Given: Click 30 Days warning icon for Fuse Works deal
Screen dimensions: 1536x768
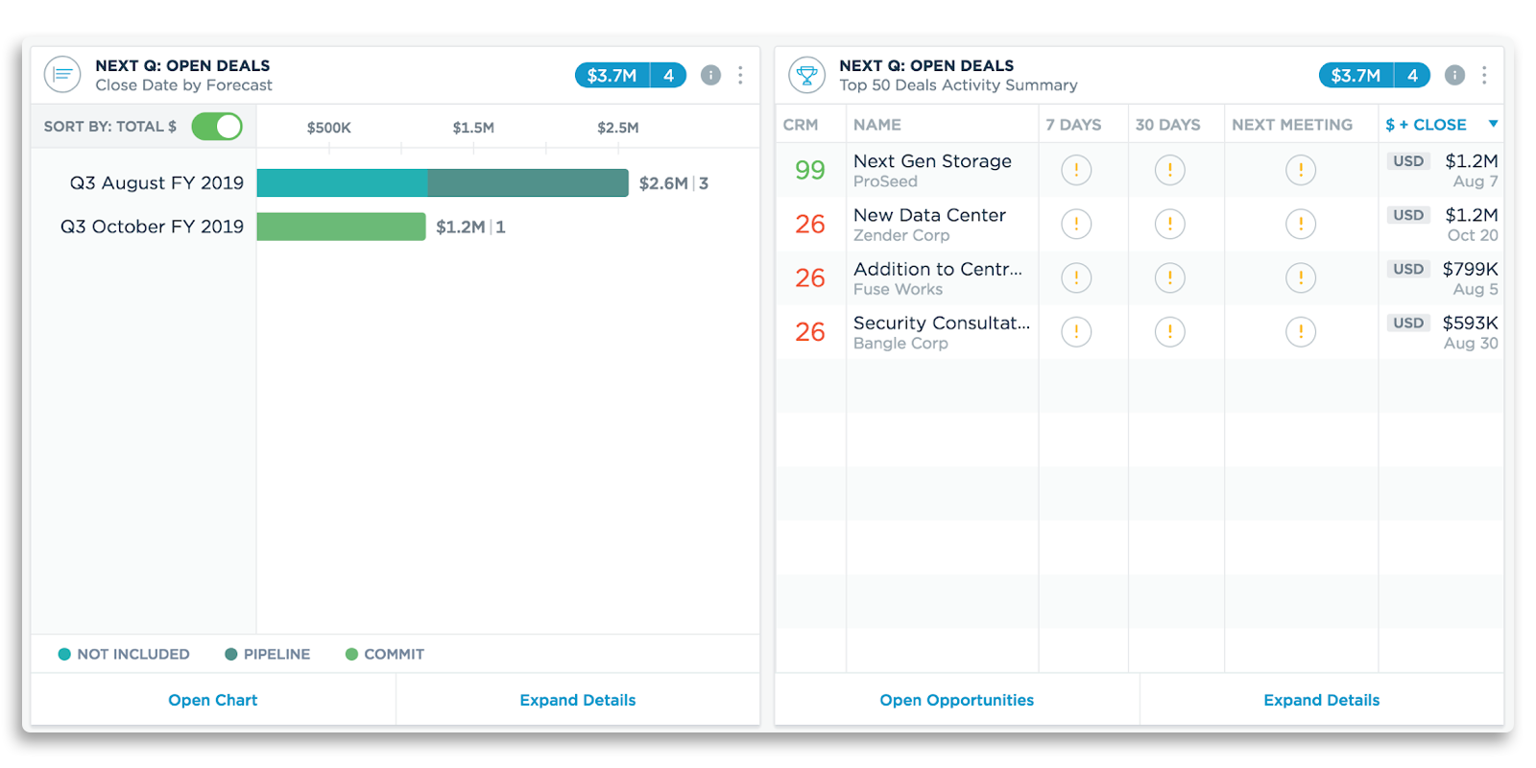Looking at the screenshot, I should click(x=1169, y=277).
